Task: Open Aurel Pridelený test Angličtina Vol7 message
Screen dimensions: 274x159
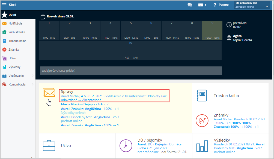Action: [x=90, y=117]
